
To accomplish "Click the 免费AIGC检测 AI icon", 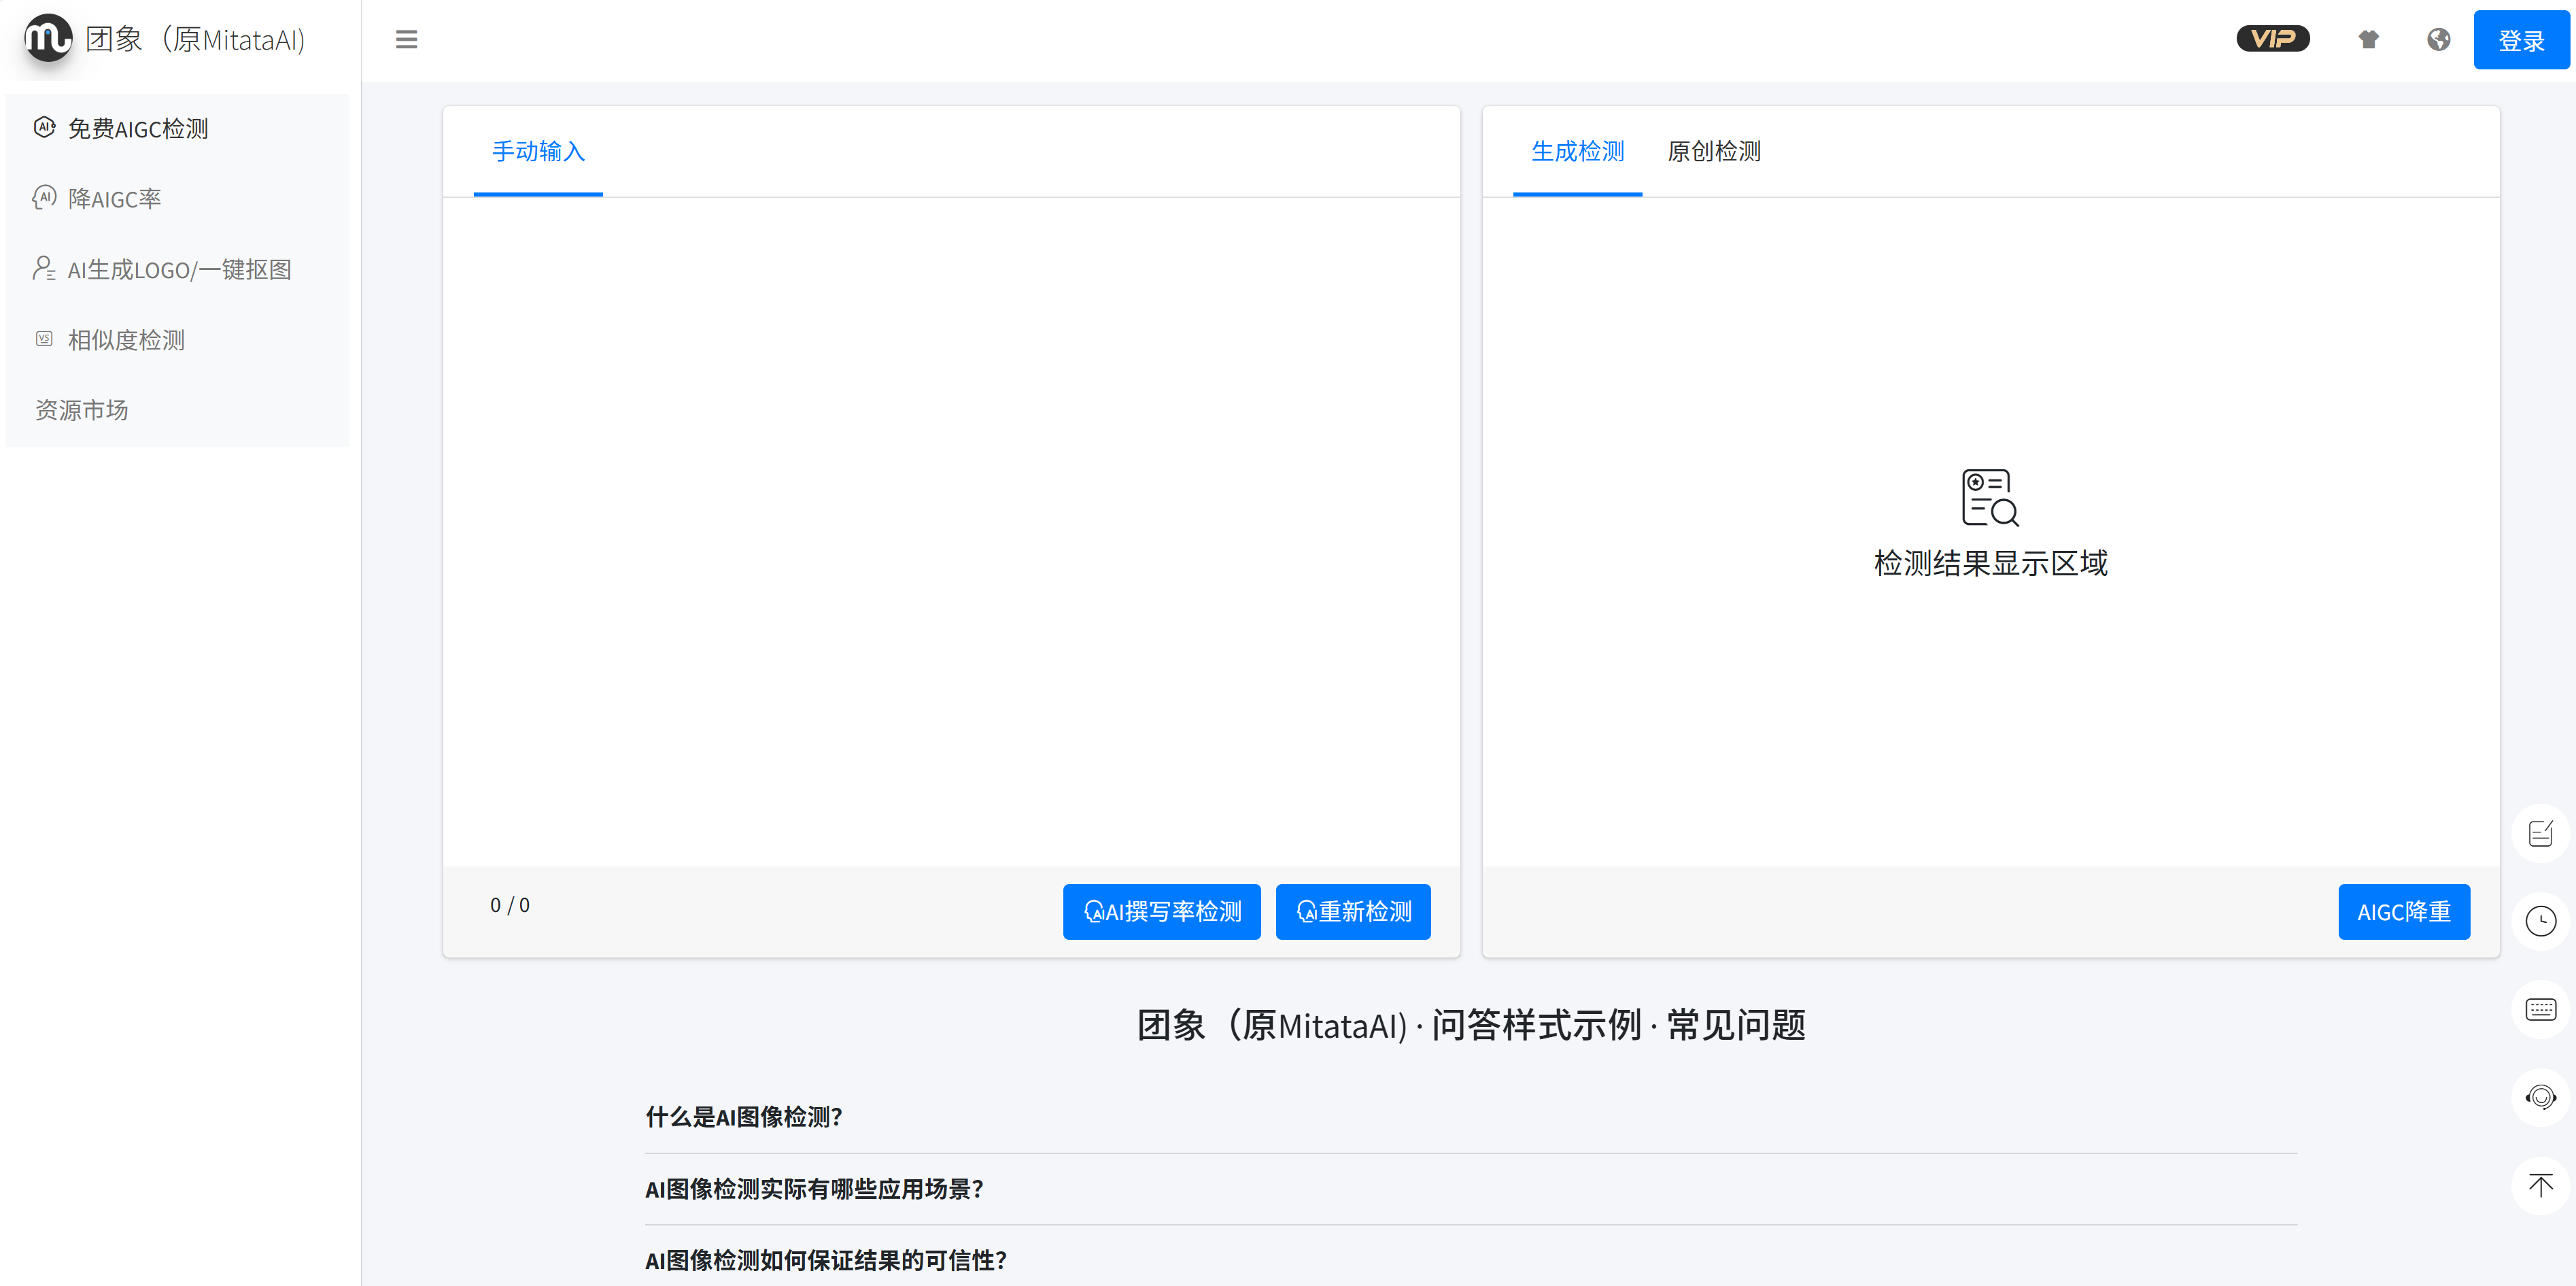I will tap(44, 127).
